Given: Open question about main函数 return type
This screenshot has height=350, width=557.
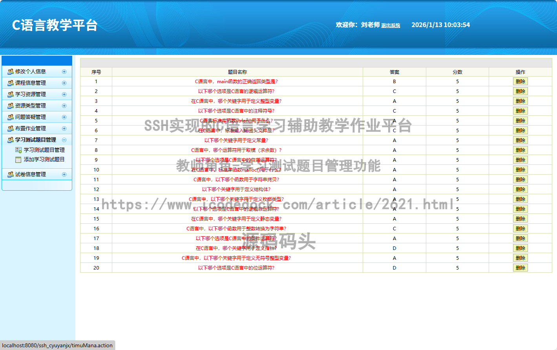Looking at the screenshot, I should point(237,81).
